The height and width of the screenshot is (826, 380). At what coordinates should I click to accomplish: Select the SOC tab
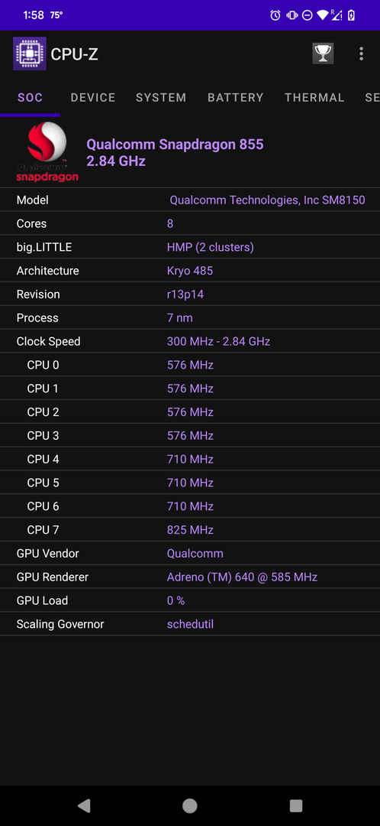[x=30, y=97]
